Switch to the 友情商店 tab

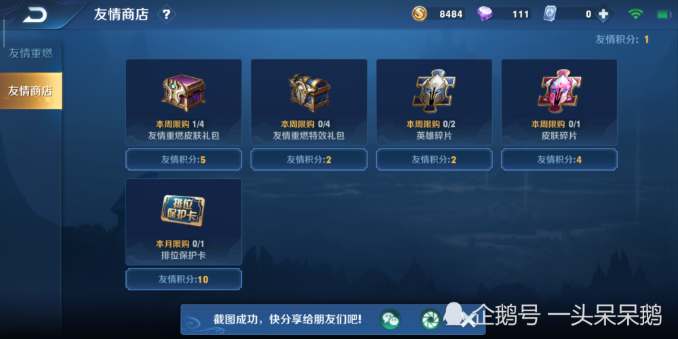(x=31, y=91)
